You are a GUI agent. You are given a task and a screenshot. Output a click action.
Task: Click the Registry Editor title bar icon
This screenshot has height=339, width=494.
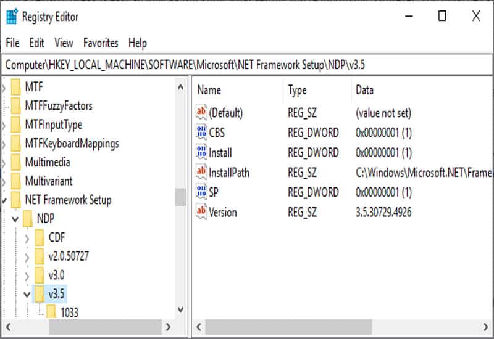[12, 17]
